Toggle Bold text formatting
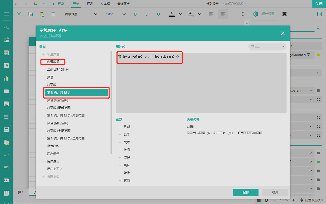This screenshot has width=326, height=204. click(x=135, y=14)
